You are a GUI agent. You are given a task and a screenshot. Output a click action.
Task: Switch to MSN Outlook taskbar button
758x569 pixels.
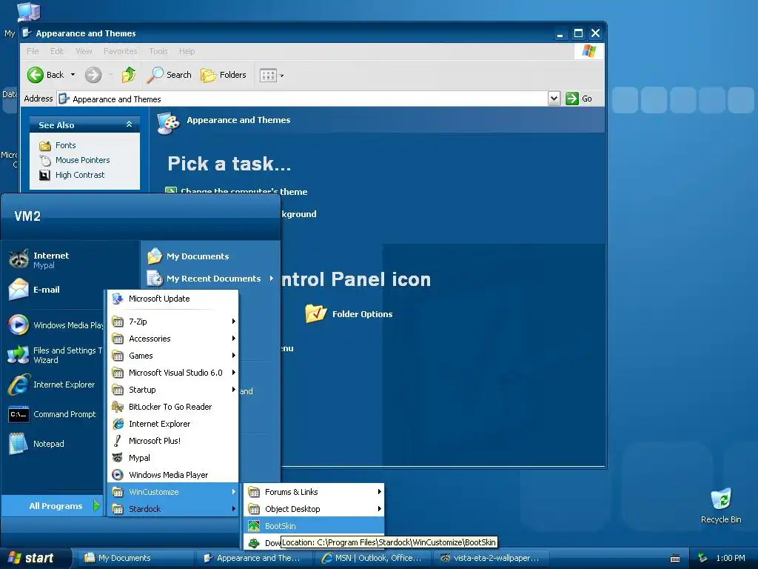point(373,558)
